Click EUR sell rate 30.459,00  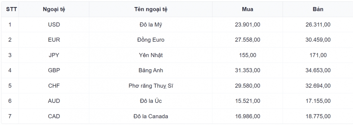(x=318, y=40)
